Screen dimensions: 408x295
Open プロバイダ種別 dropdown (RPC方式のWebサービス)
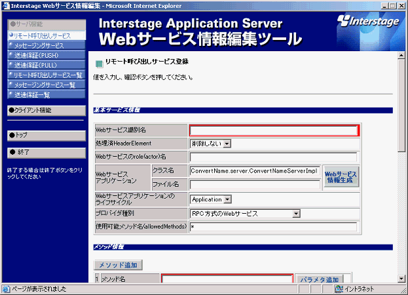[x=245, y=214]
